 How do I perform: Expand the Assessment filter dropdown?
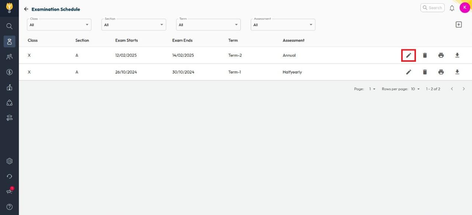283,25
